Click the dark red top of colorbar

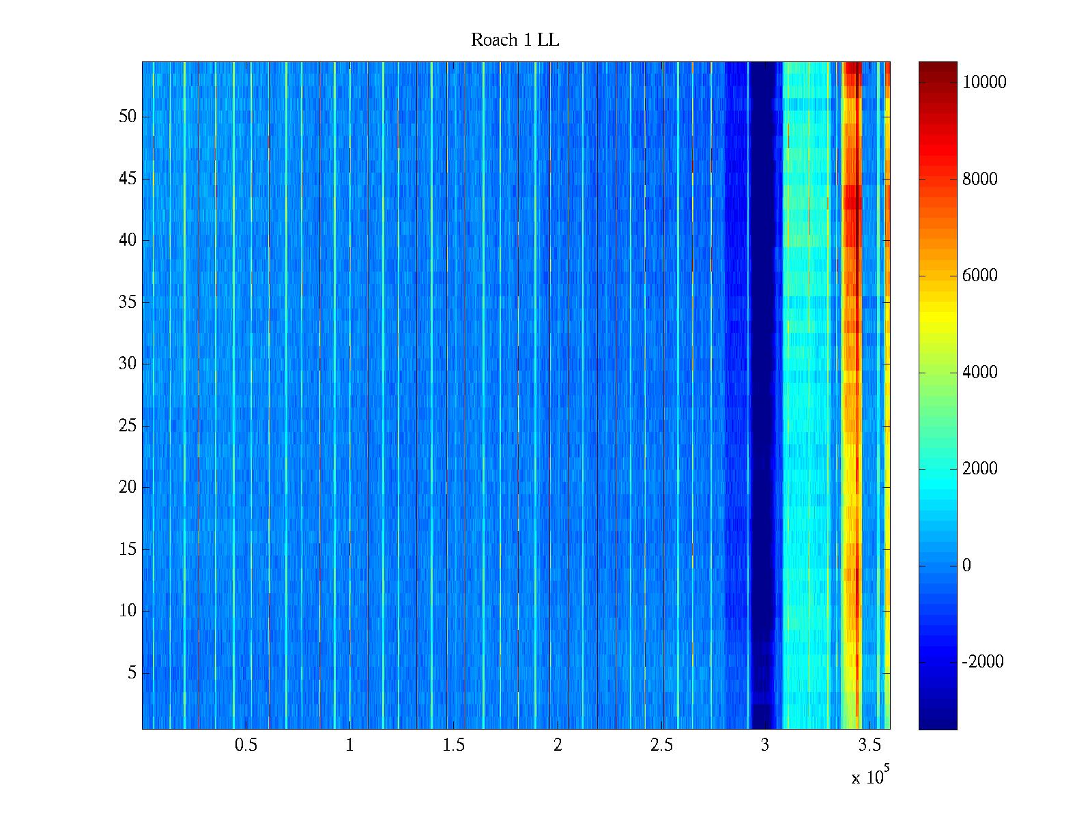(937, 67)
